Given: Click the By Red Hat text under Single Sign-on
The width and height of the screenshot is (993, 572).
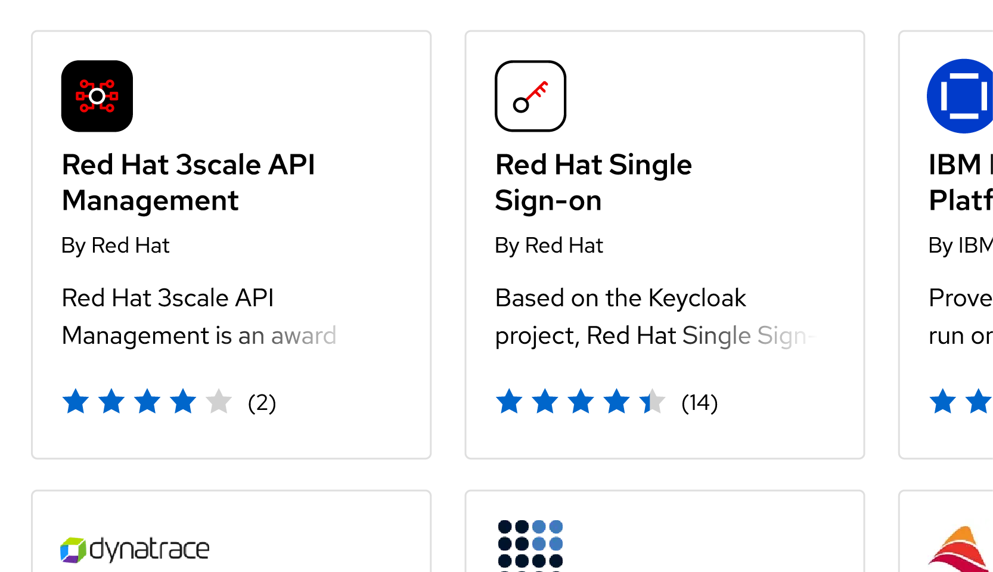Looking at the screenshot, I should (x=549, y=245).
